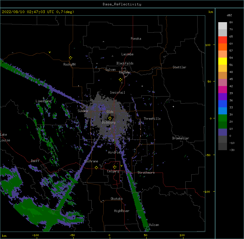The height and width of the screenshot is (239, 244).
Task: Click the Calgary city label
Action: (x=113, y=171)
